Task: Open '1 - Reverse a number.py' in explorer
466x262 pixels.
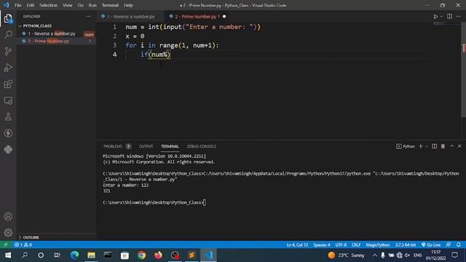Action: [52, 33]
